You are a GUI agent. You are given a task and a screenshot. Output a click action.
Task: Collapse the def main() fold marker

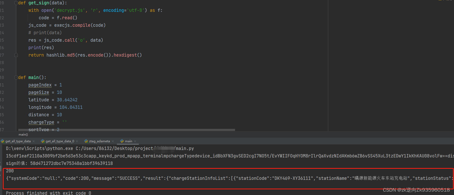click(x=16, y=77)
